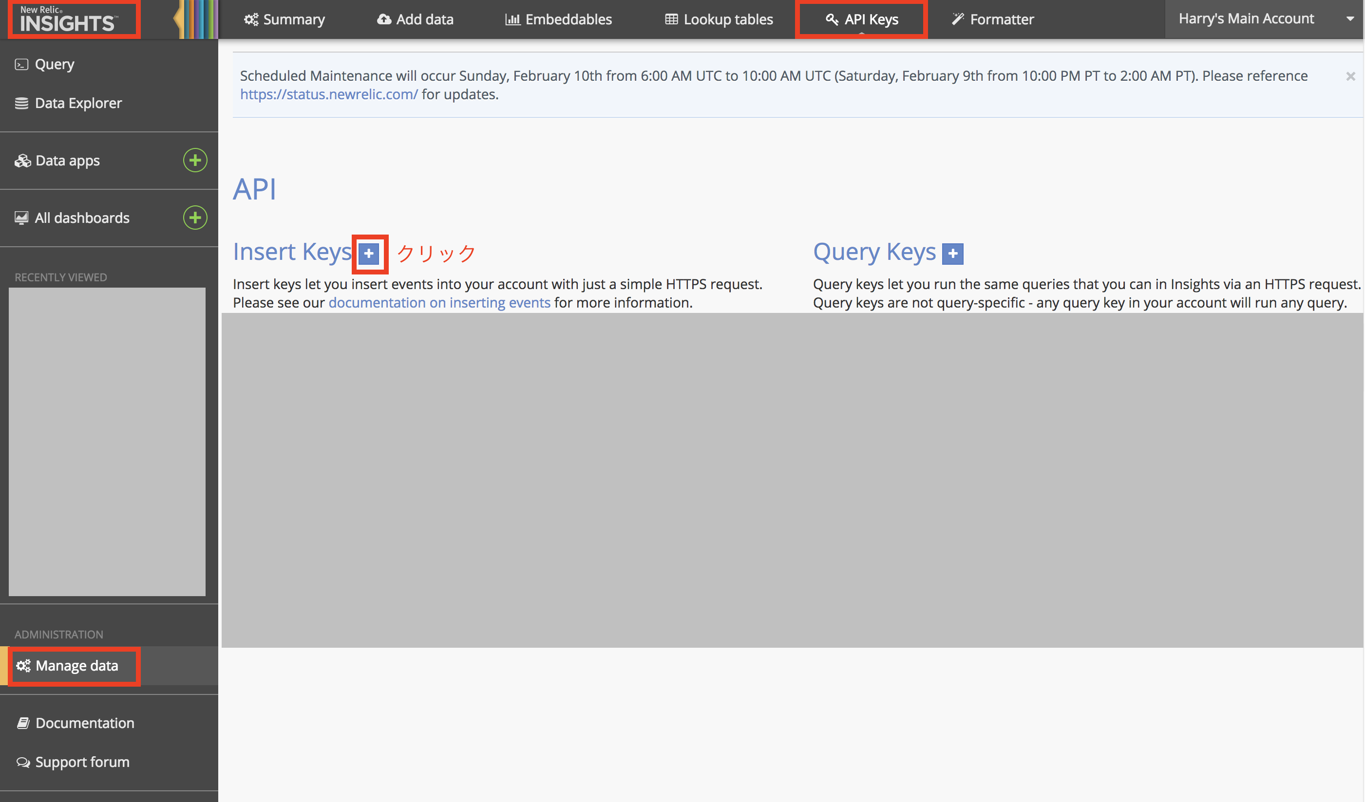This screenshot has height=802, width=1365.
Task: Dismiss the scheduled maintenance banner
Action: click(1350, 76)
